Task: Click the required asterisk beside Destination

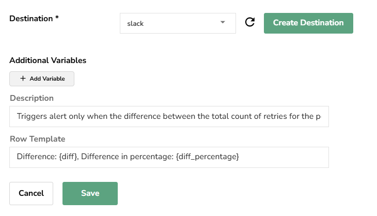Action: (x=57, y=19)
